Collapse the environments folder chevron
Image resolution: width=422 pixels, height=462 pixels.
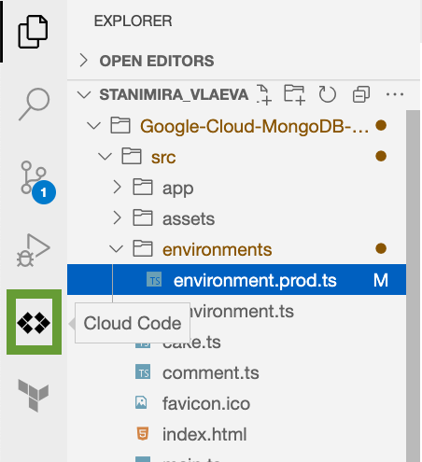(x=116, y=248)
